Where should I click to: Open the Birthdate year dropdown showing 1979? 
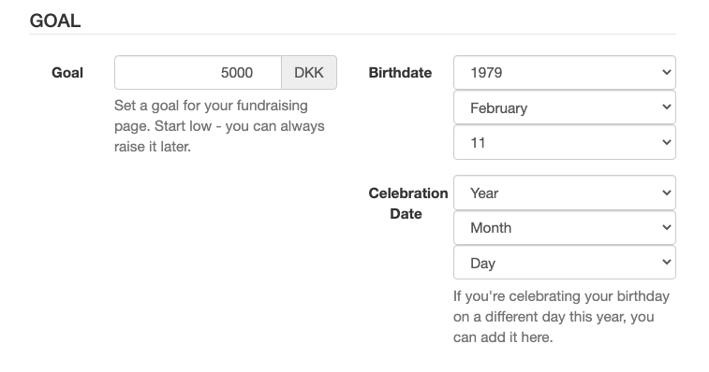point(565,73)
